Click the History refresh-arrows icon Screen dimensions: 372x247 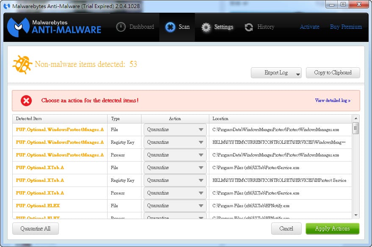[x=249, y=27]
